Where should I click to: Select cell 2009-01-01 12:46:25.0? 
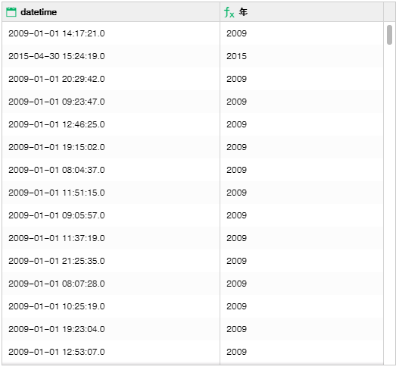click(x=111, y=124)
